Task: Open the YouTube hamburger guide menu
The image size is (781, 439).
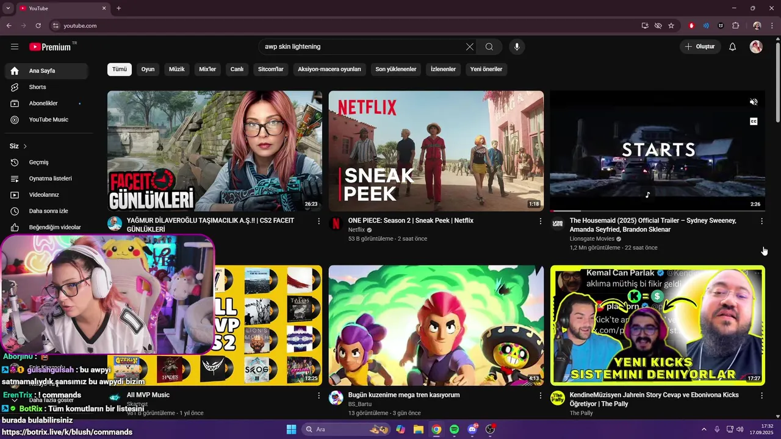Action: 15,46
